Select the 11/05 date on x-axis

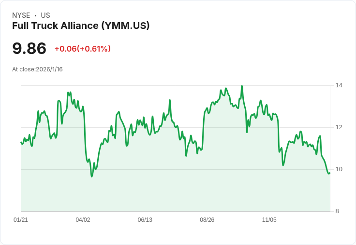coord(269,220)
